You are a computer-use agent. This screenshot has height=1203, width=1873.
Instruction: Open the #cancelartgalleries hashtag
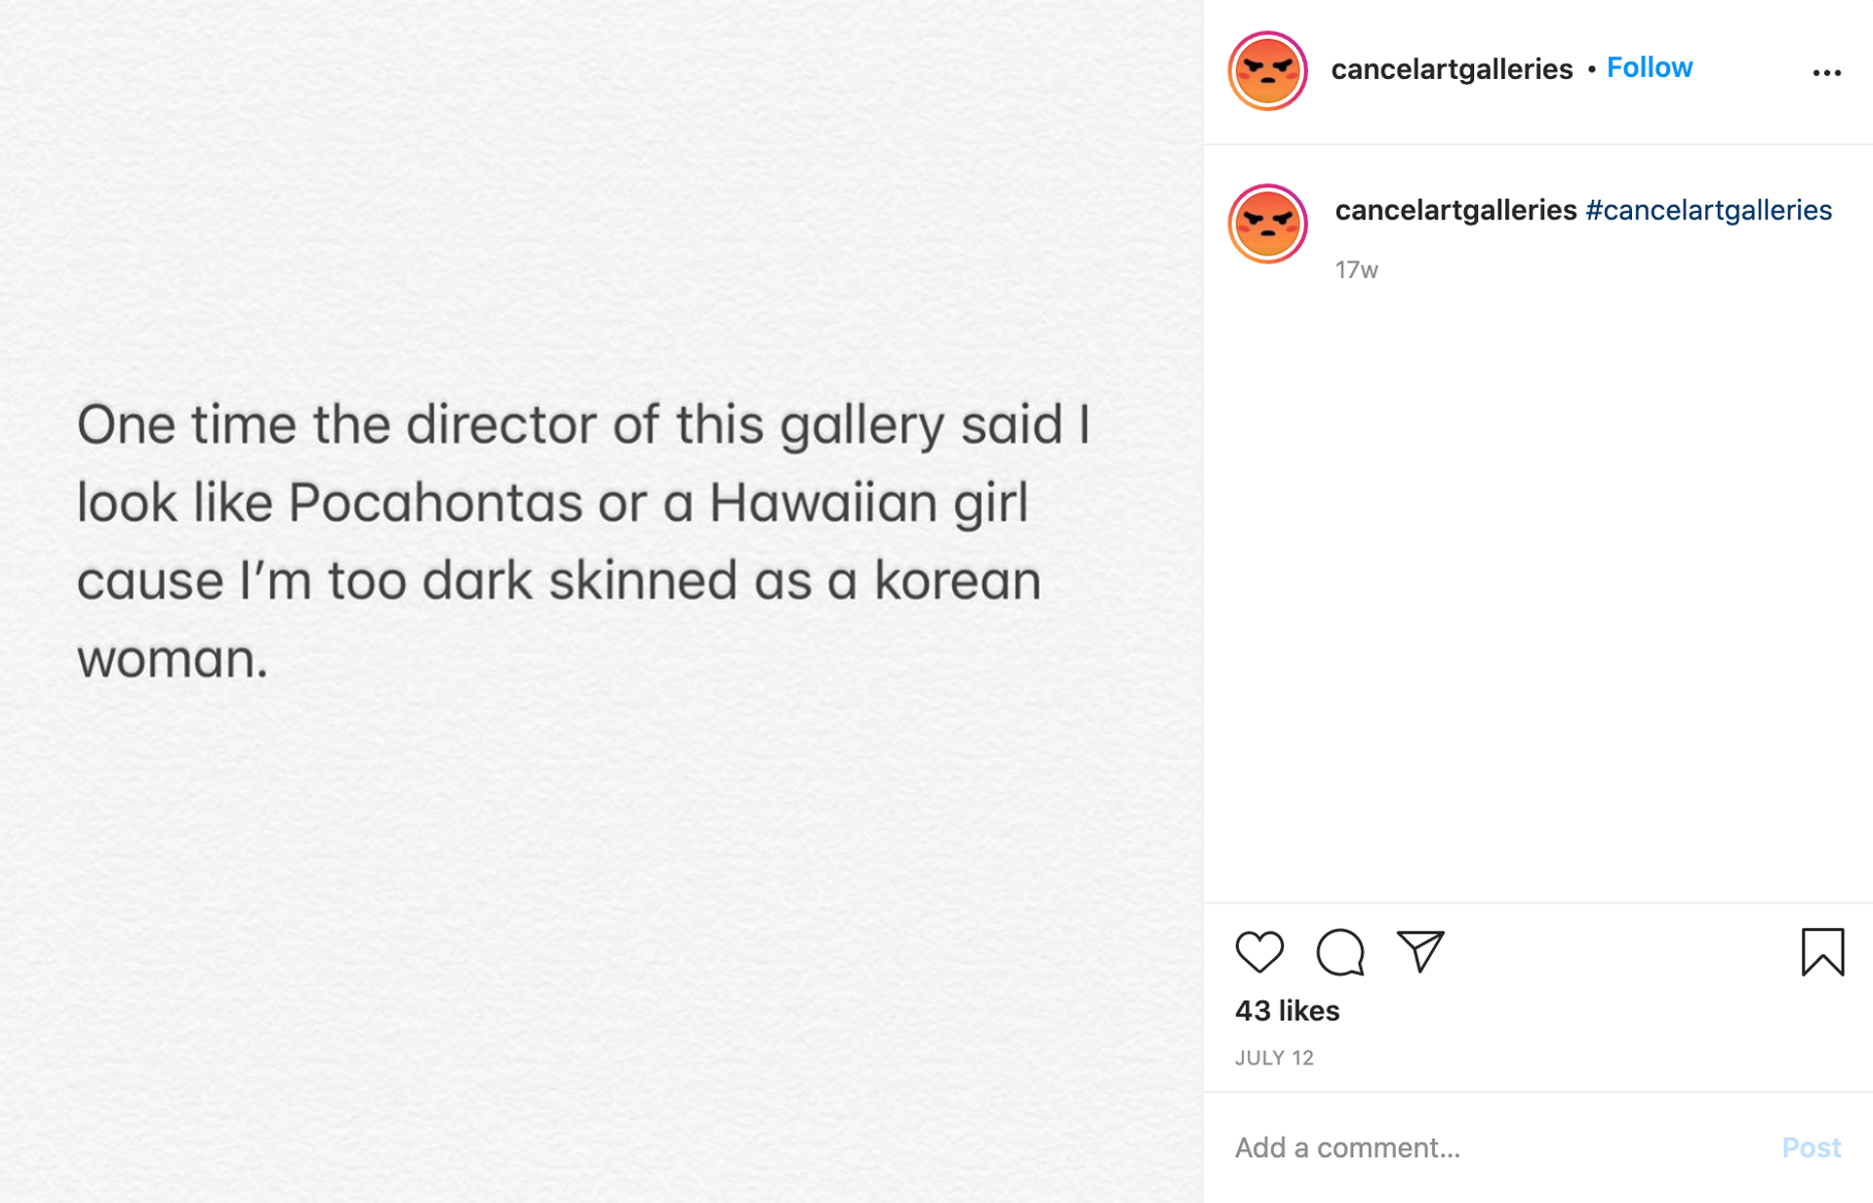[1708, 210]
